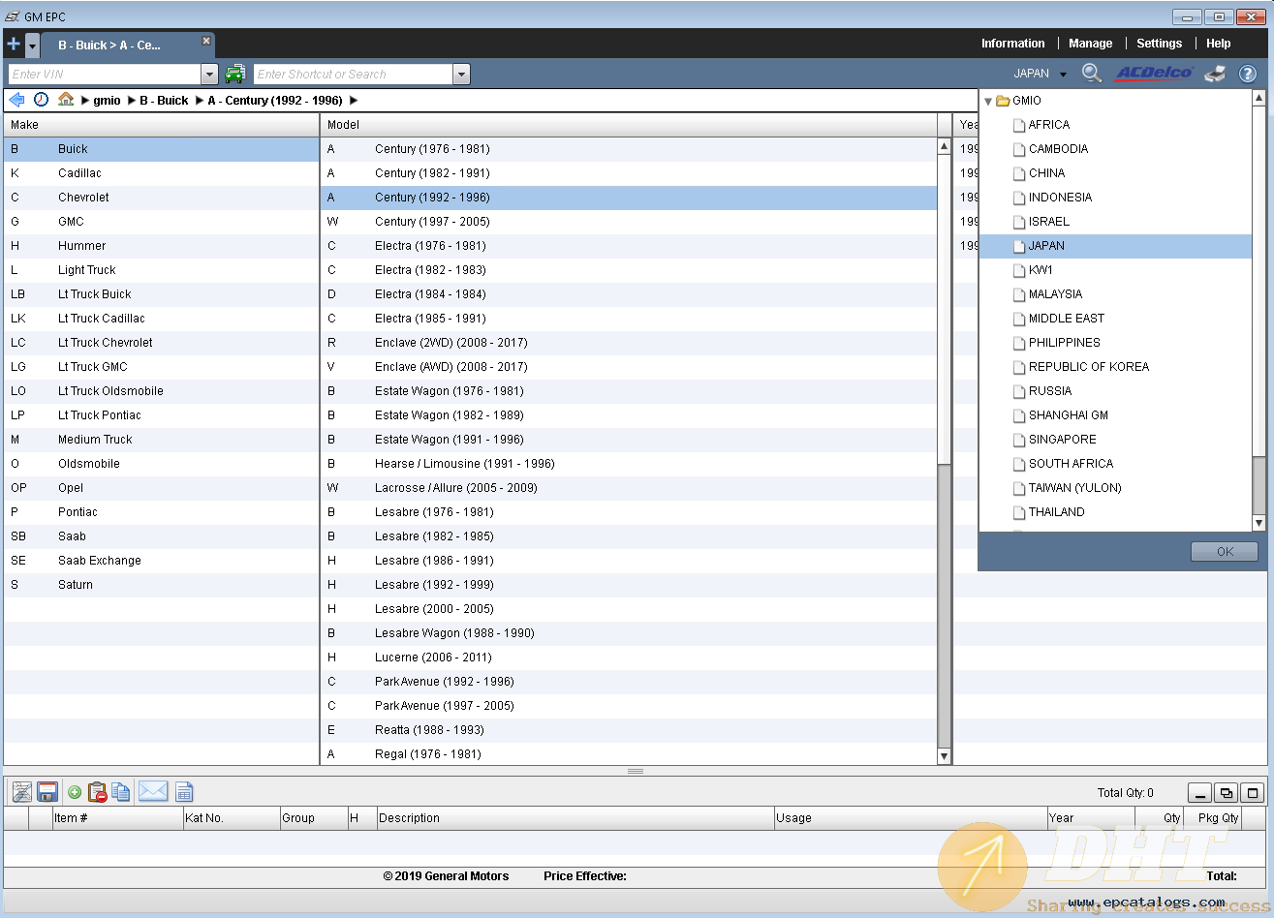1274x918 pixels.
Task: Open the Settings menu
Action: (x=1159, y=44)
